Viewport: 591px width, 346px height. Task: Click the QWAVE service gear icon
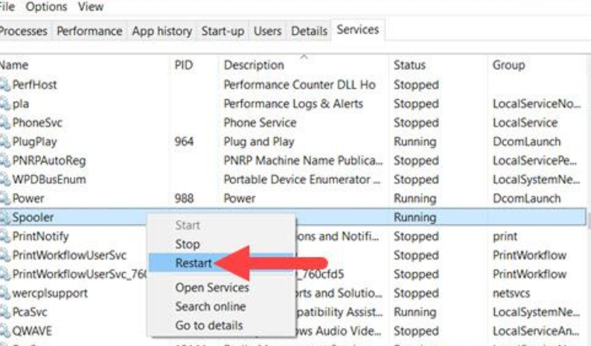pyautogui.click(x=5, y=331)
